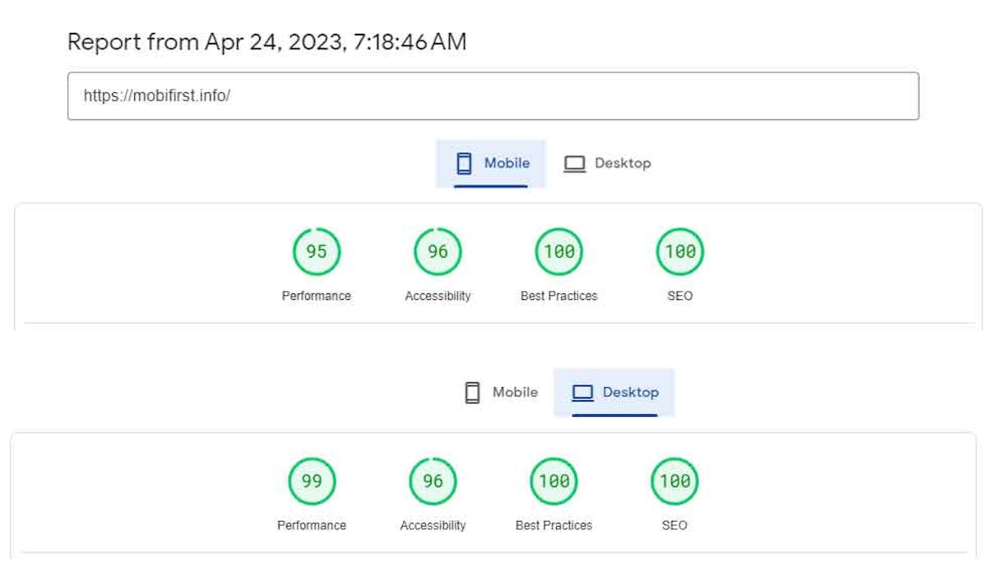Select the Accessibility 96 gauge in the mobile report
Screen dimensions: 987x581
(438, 251)
